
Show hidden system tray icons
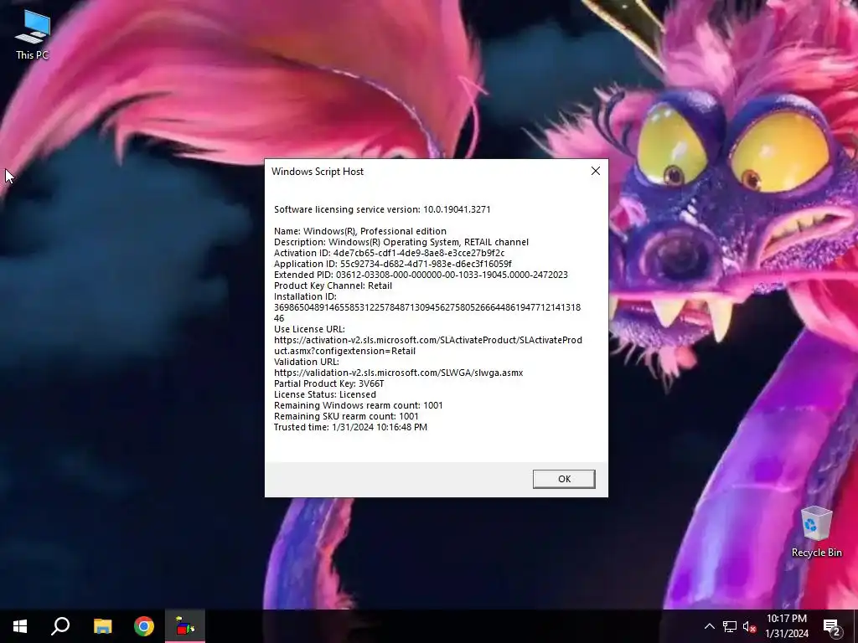pyautogui.click(x=709, y=626)
